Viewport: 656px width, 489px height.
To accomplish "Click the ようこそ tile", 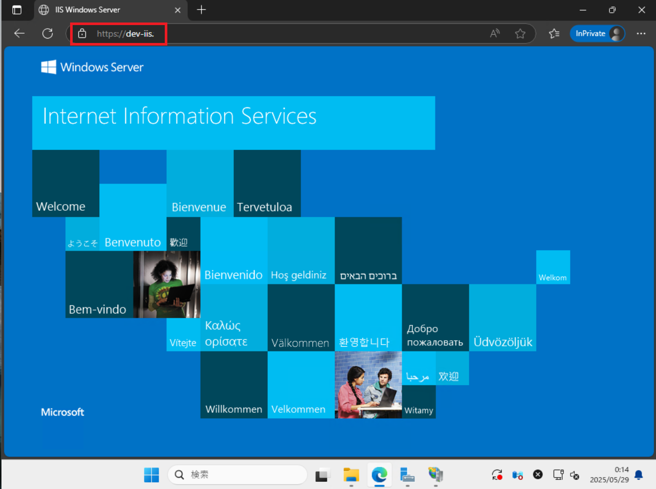I will 82,234.
